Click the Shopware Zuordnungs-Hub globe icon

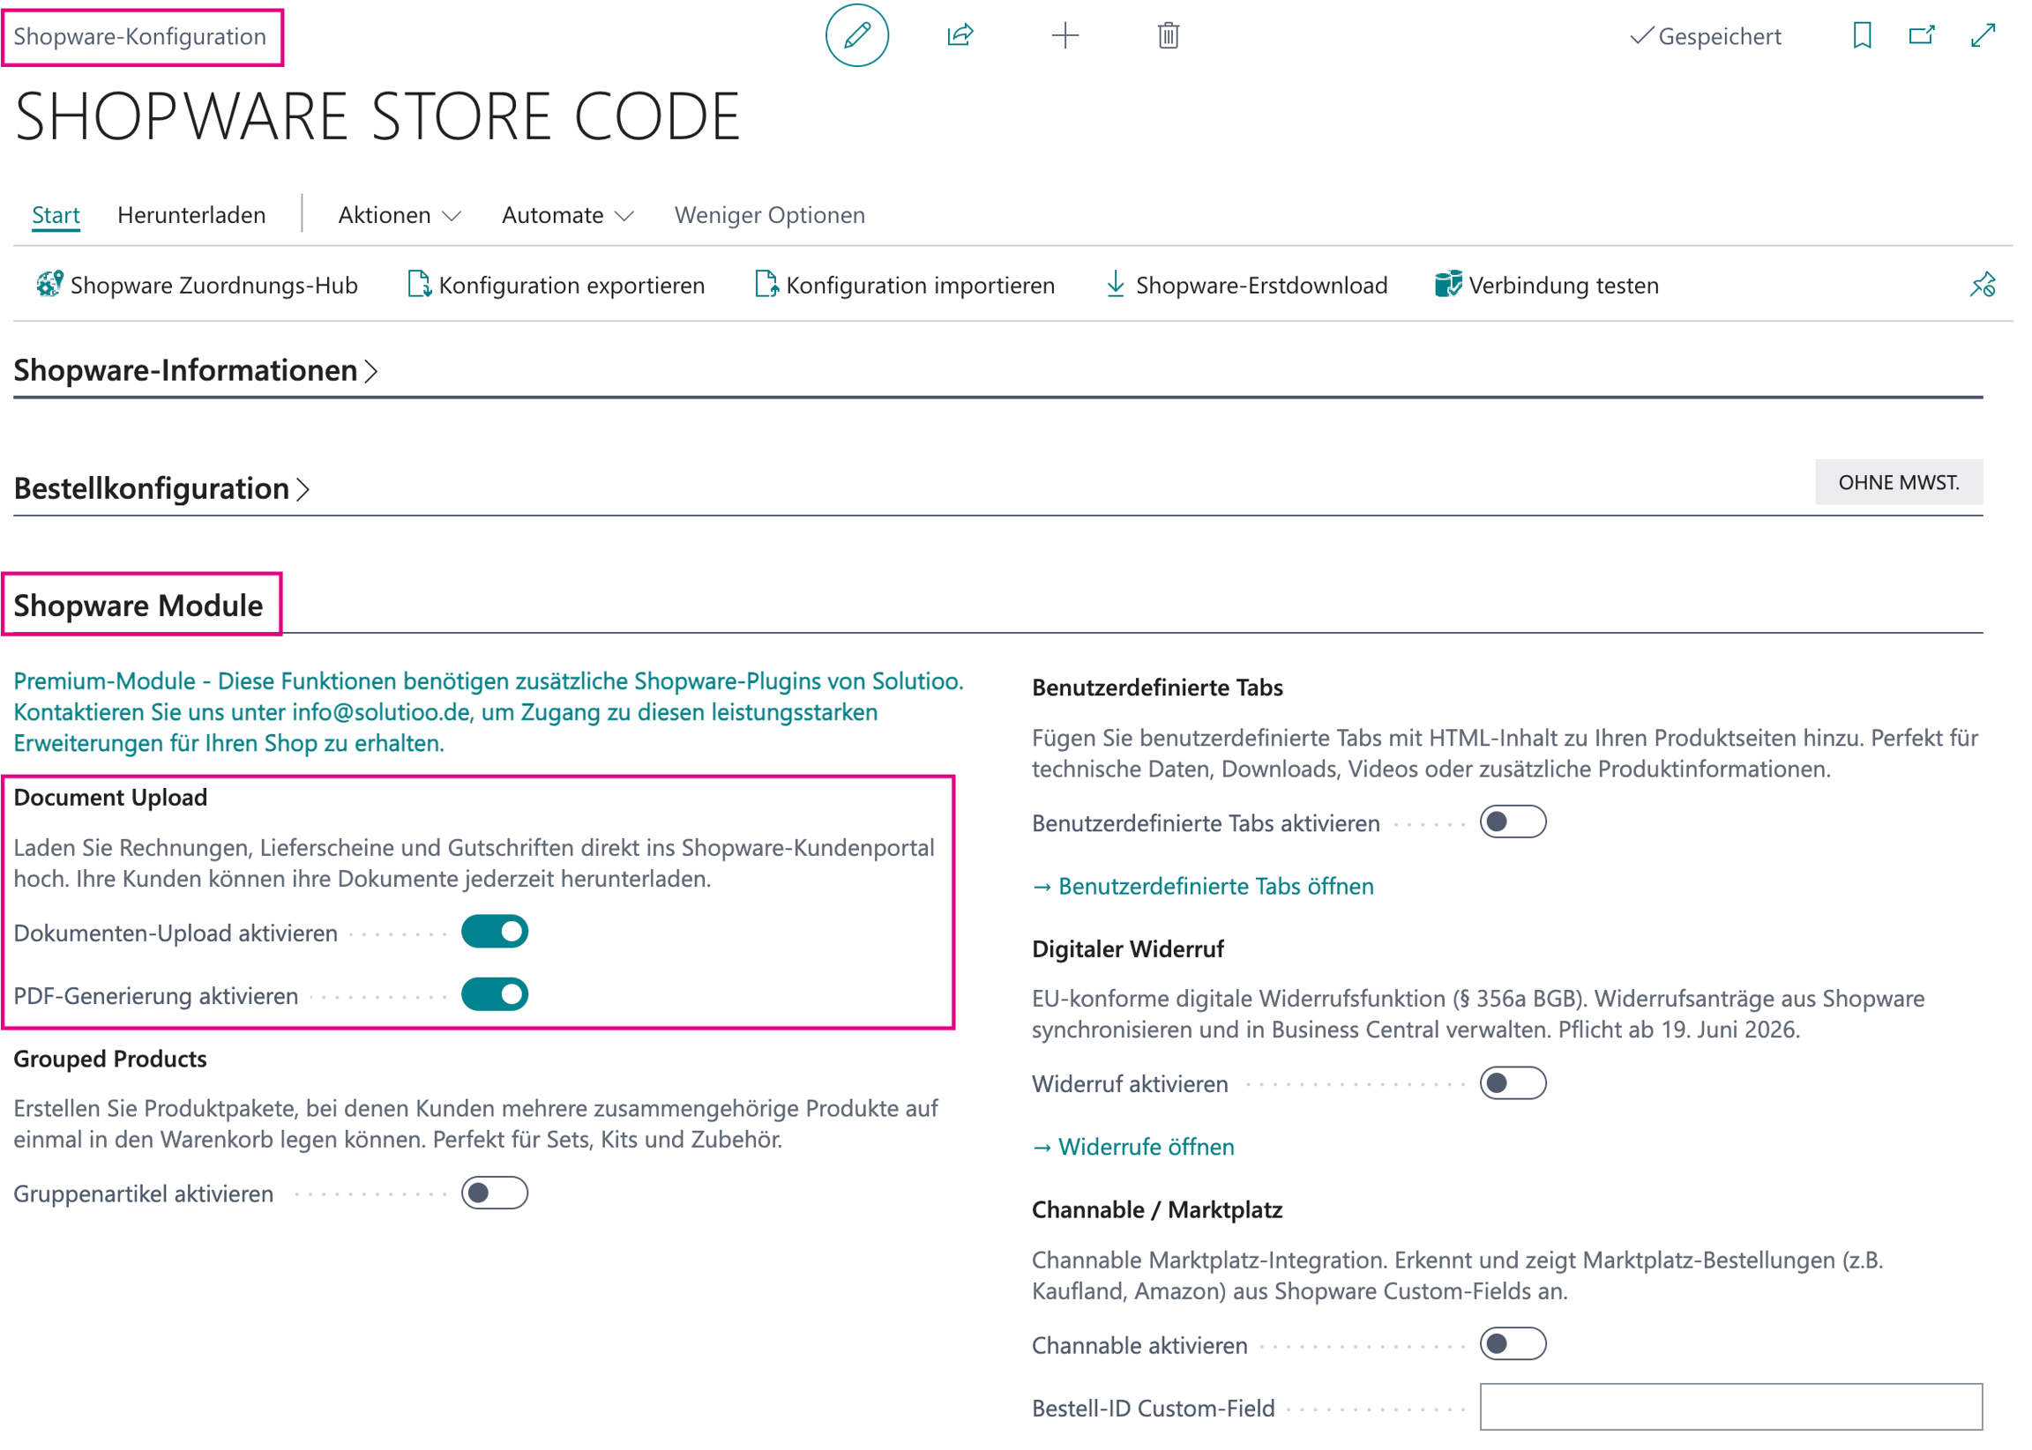(49, 284)
